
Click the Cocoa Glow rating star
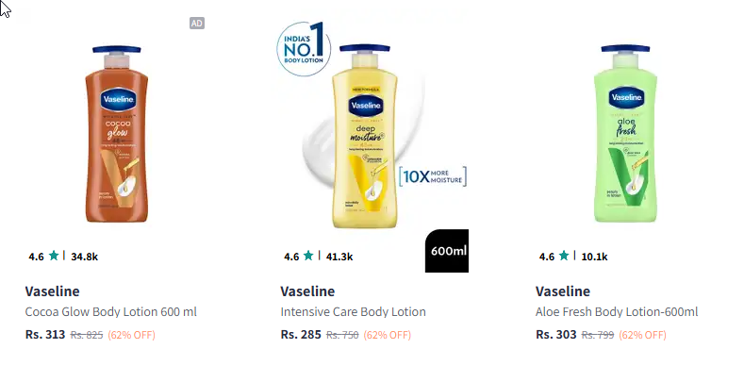point(54,256)
